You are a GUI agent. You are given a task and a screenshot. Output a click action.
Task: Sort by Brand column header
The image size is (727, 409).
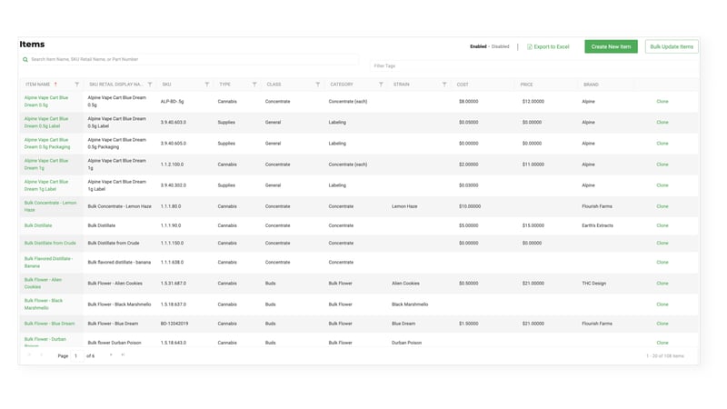(591, 85)
